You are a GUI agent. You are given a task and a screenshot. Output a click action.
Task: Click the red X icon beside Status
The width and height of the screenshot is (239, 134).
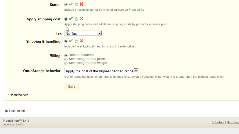tap(81, 4)
